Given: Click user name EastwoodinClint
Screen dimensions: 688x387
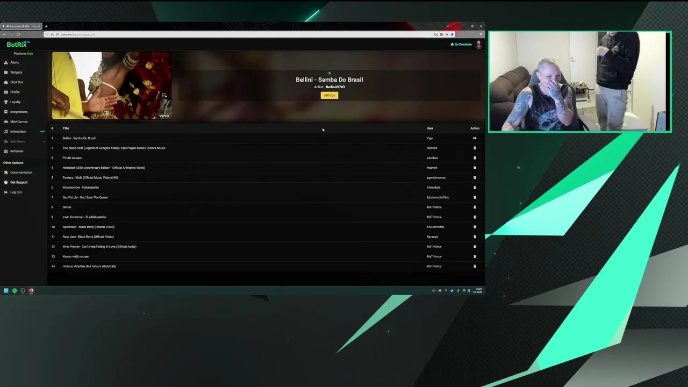Looking at the screenshot, I should pyautogui.click(x=438, y=197).
